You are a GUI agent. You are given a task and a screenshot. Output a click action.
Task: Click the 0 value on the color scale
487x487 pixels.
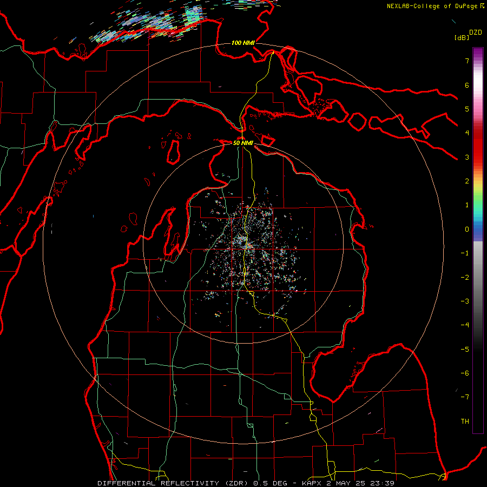pos(467,229)
